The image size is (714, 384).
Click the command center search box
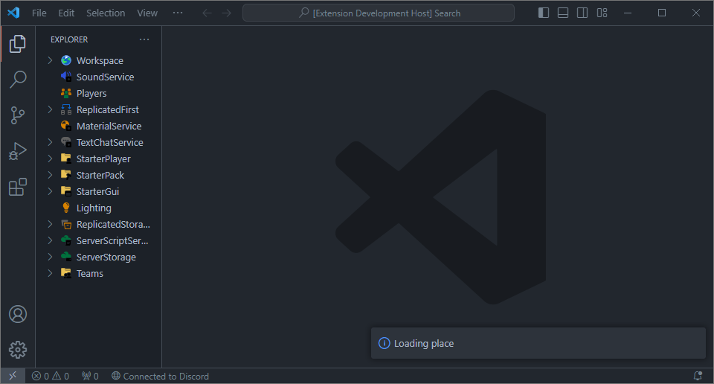coord(379,13)
